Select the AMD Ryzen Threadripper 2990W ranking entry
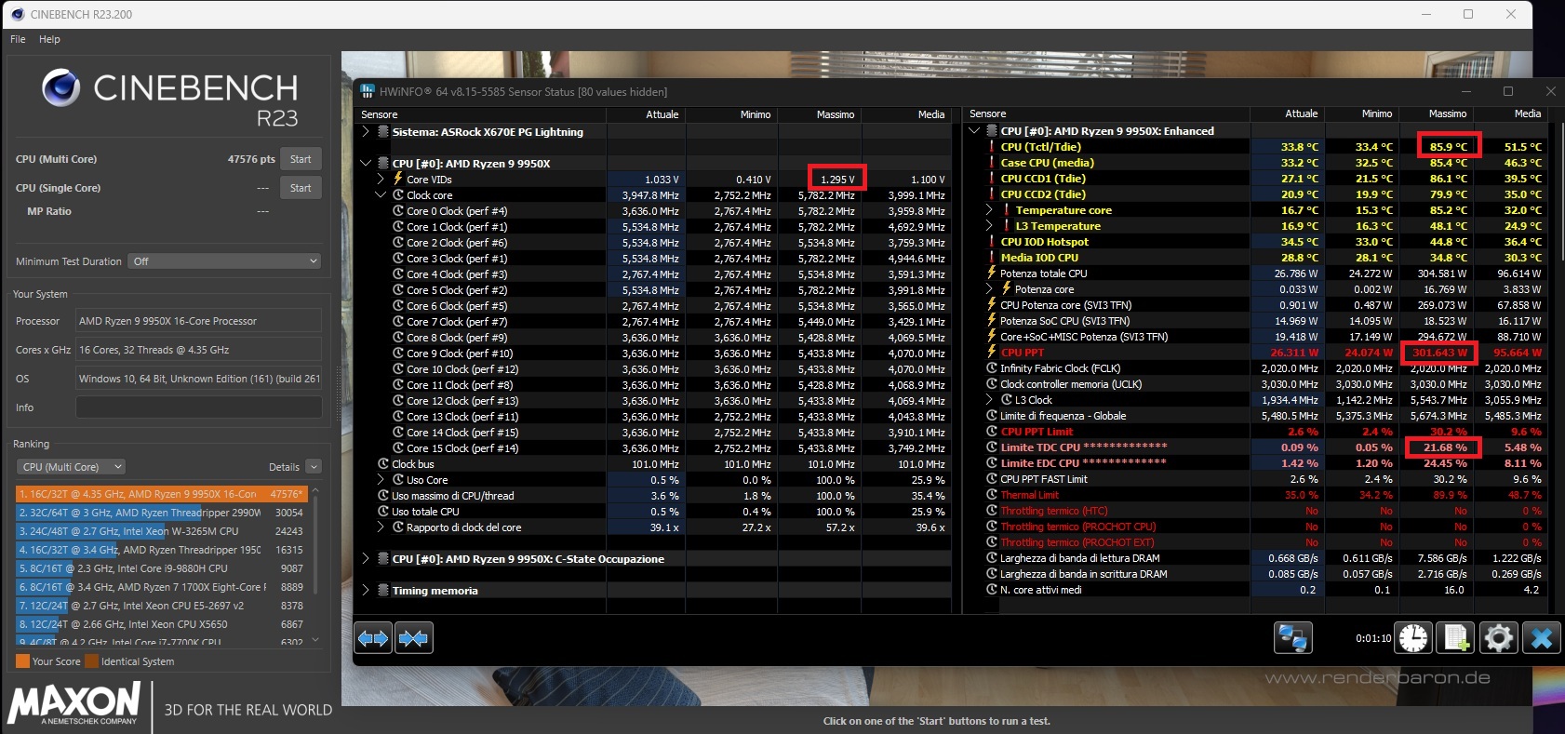Image resolution: width=1565 pixels, height=734 pixels. 162,513
